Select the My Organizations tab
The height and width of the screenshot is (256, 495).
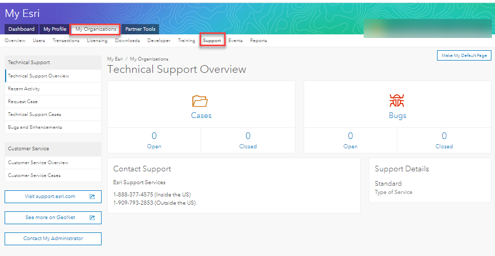pyautogui.click(x=95, y=29)
